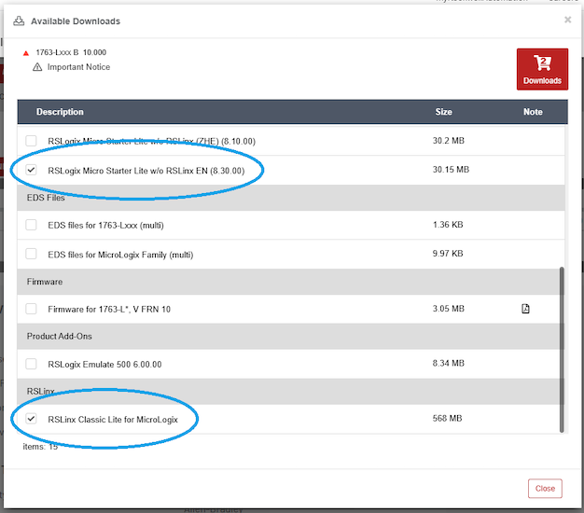
Task: Check EDS files for MicroLogix Family
Action: coord(31,254)
